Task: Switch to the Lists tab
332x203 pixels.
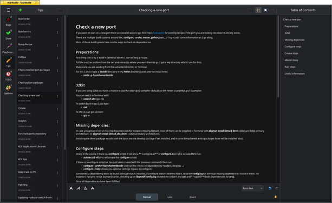Action: coord(170,197)
